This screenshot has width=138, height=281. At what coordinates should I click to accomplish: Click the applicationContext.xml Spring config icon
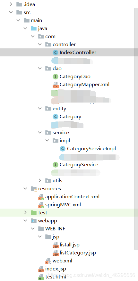coord(41,197)
